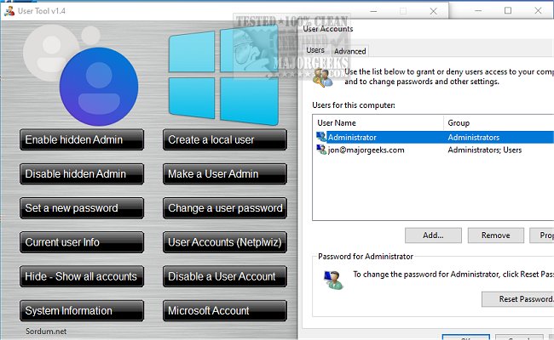Click the Password for Administrator user icon
This screenshot has height=340, width=554.
(x=333, y=280)
